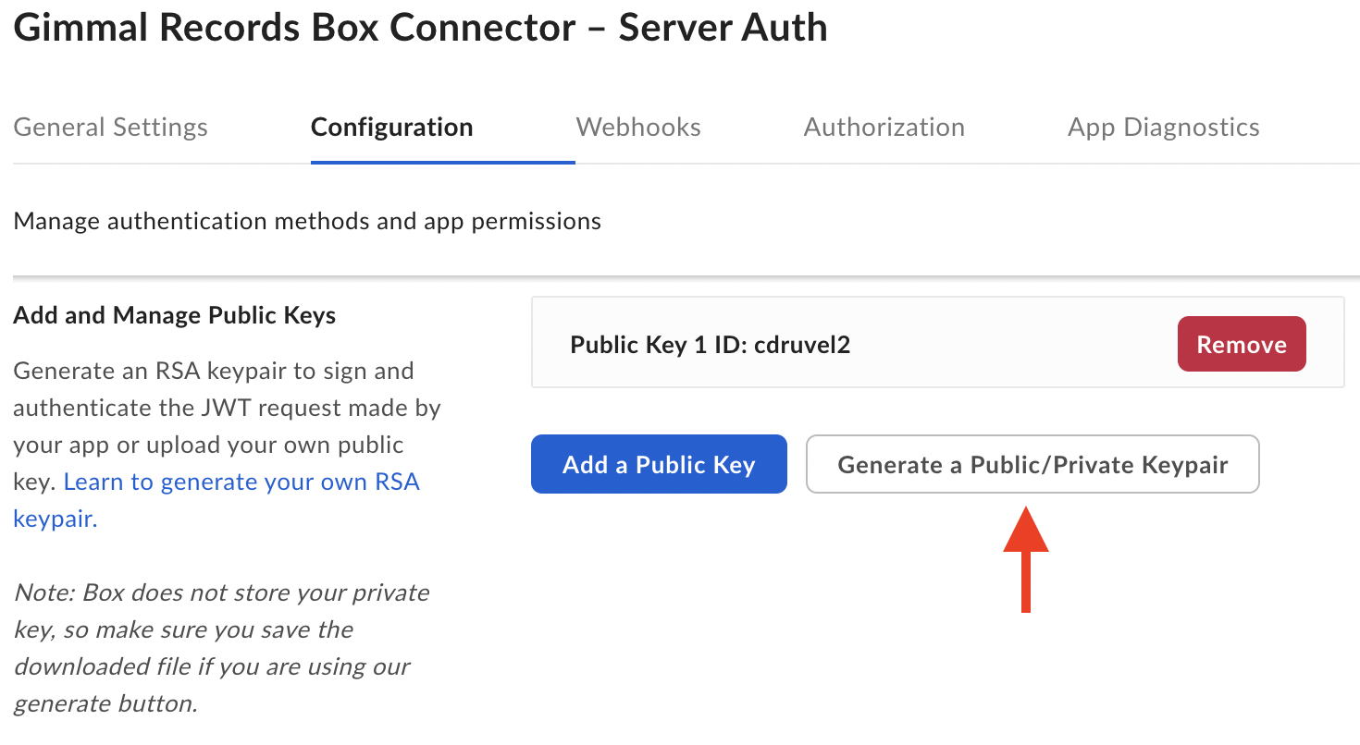Screen dimensions: 1360x745
Task: Open the Webhooks tab
Action: 638,127
